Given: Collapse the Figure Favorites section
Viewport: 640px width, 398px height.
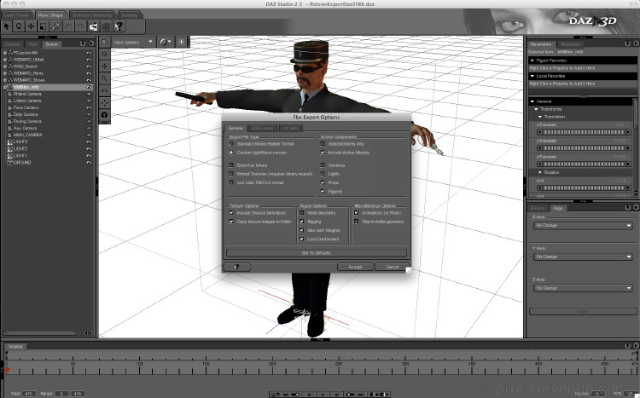Looking at the screenshot, I should (x=532, y=61).
